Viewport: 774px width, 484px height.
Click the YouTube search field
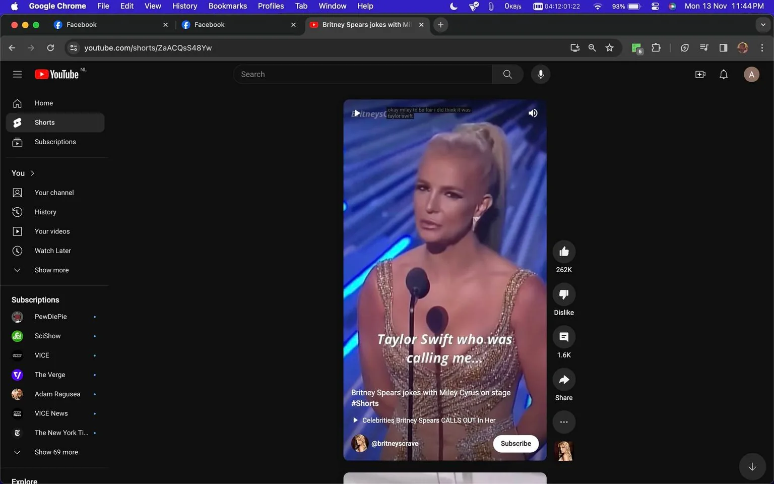[x=363, y=74]
